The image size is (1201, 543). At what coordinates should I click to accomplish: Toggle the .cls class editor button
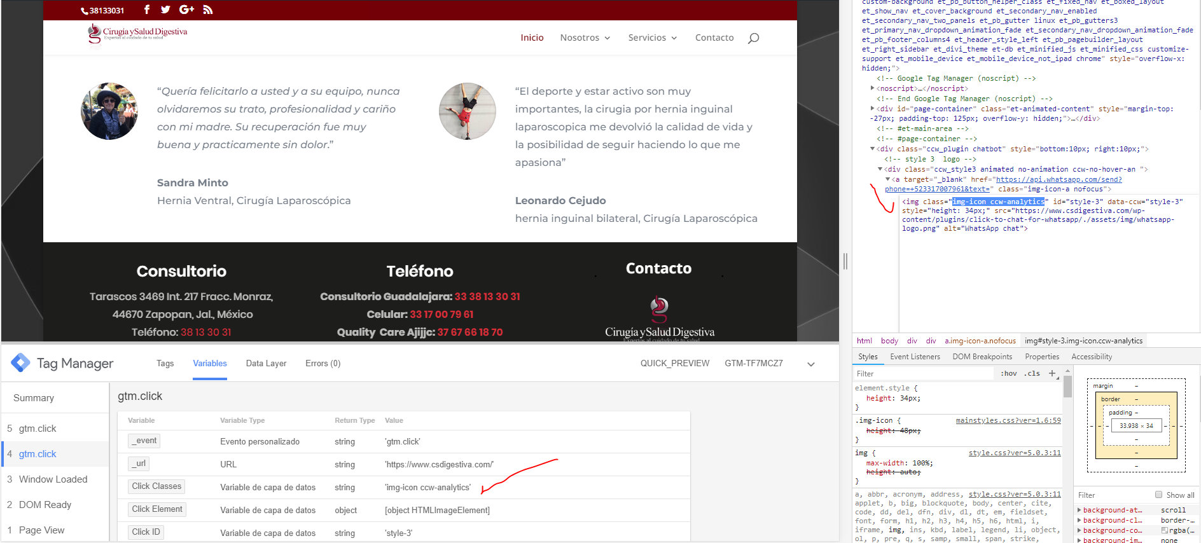point(1032,373)
